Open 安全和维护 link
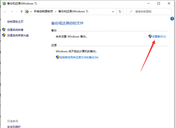The width and height of the screenshot is (176, 128). pos(14,127)
